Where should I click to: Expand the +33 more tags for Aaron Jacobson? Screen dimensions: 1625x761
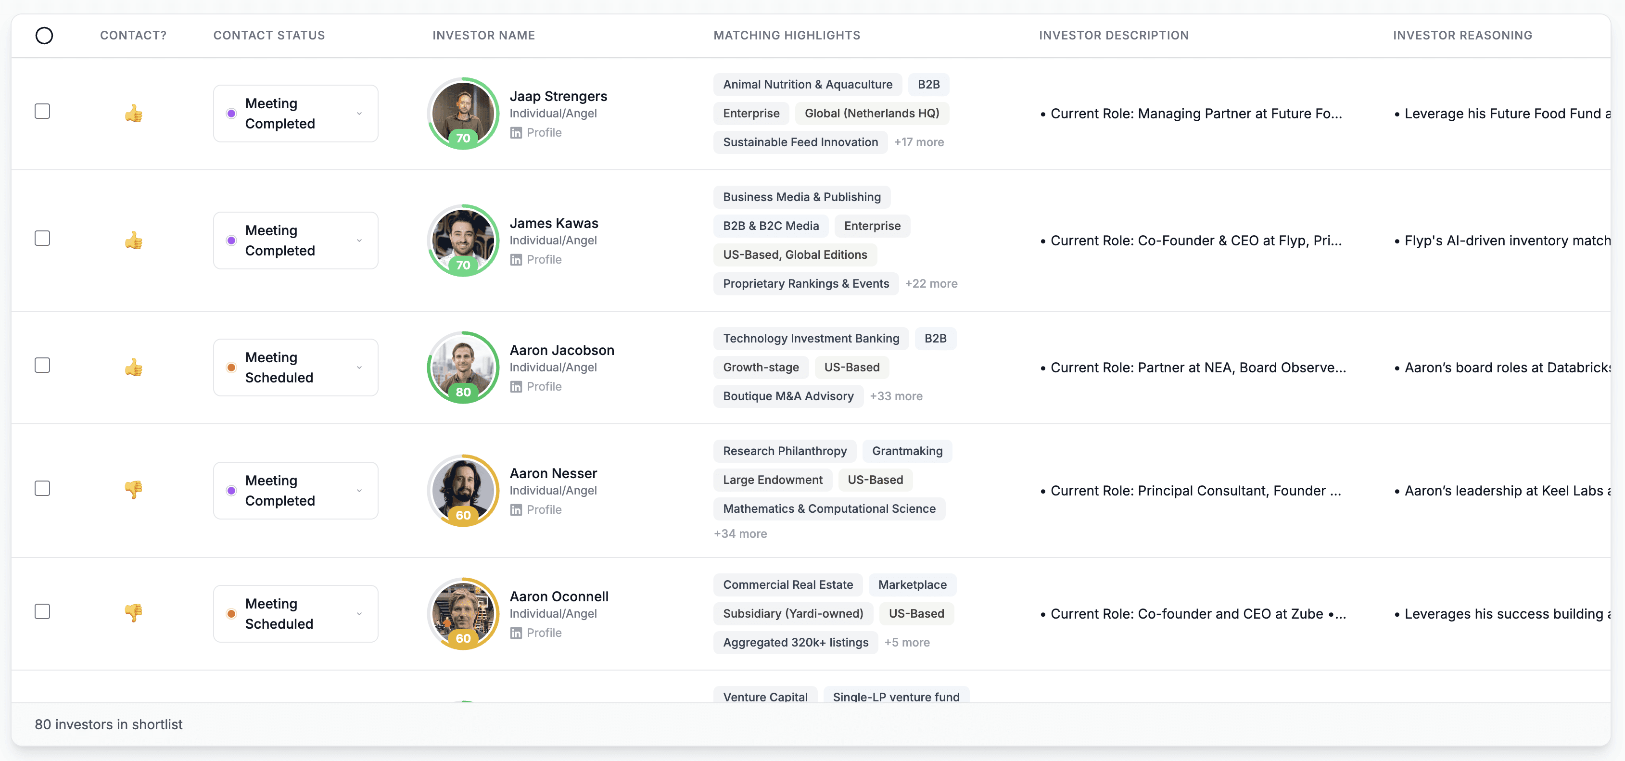tap(896, 396)
